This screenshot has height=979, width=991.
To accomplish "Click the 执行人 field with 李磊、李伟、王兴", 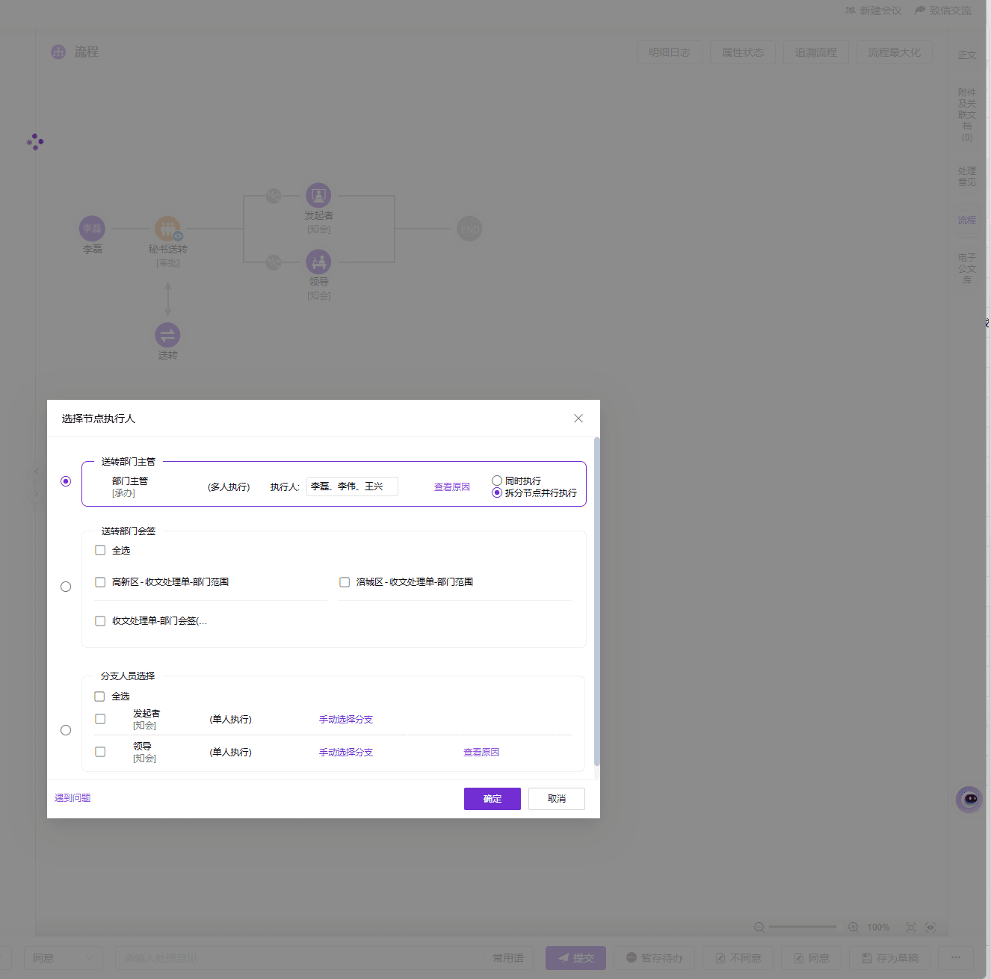I will (352, 487).
